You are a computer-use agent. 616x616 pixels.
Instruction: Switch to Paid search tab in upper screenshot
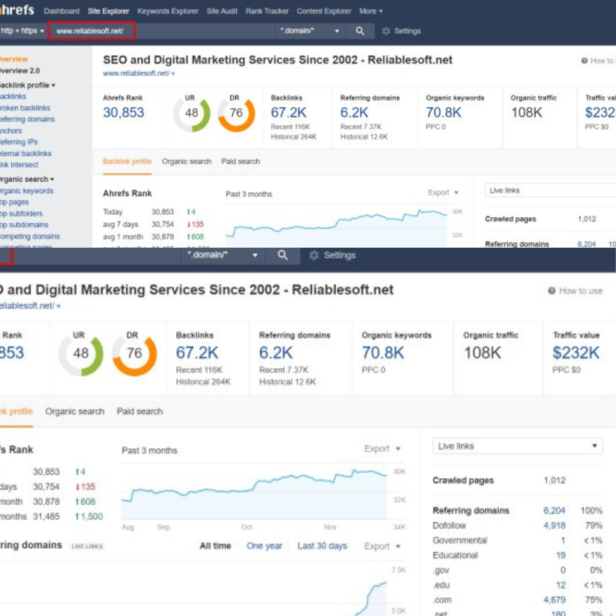pyautogui.click(x=241, y=161)
